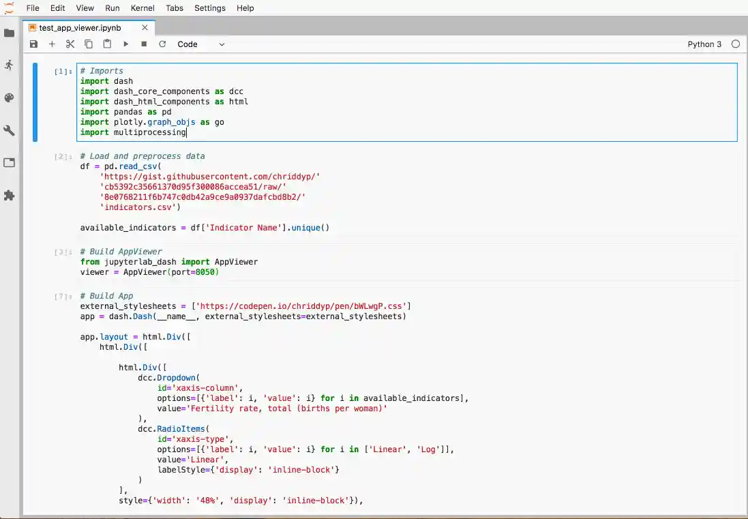Image resolution: width=748 pixels, height=519 pixels.
Task: Open the command palette
Action: click(10, 98)
